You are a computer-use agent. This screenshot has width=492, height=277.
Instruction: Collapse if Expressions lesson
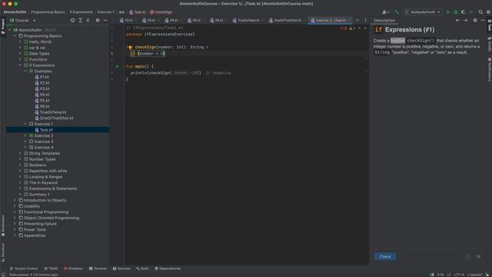pos(20,65)
